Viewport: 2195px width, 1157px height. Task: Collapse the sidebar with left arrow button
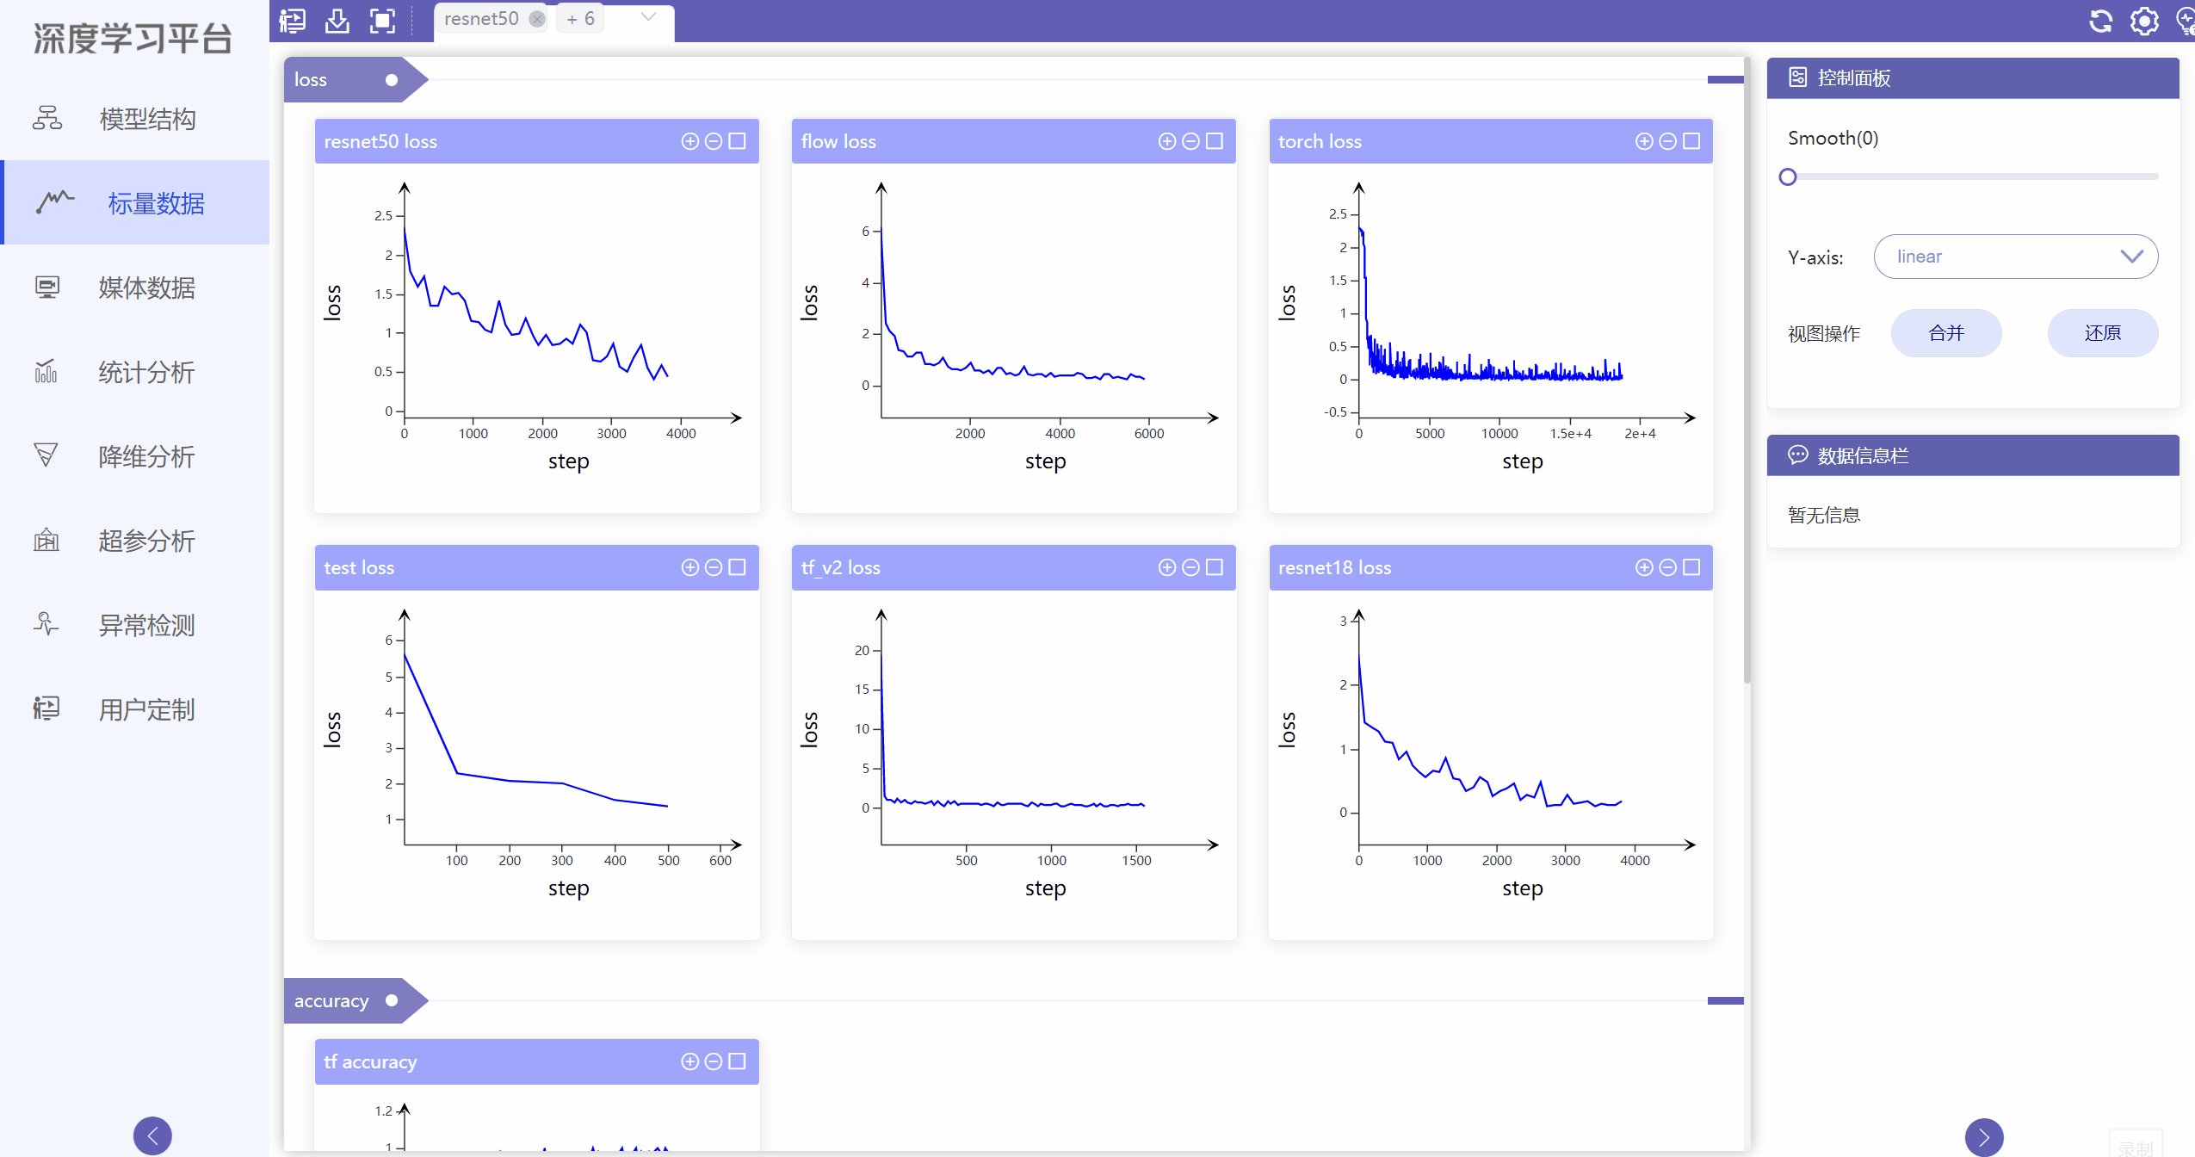point(152,1135)
